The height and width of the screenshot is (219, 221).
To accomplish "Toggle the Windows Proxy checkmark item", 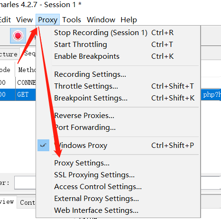I will [118, 146].
